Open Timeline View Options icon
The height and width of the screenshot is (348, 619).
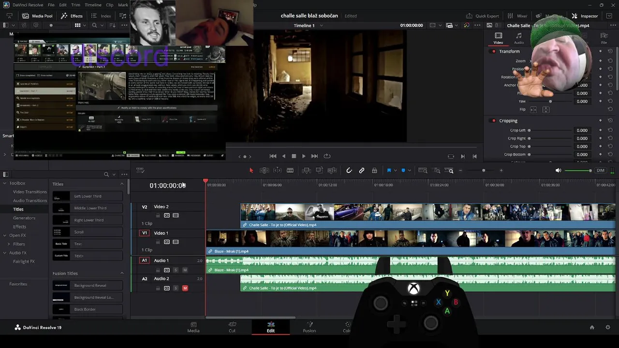tap(140, 171)
